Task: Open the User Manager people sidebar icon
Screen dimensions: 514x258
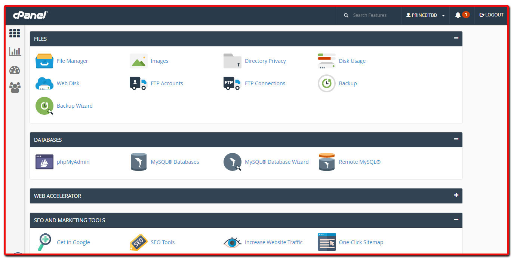Action: pos(15,87)
